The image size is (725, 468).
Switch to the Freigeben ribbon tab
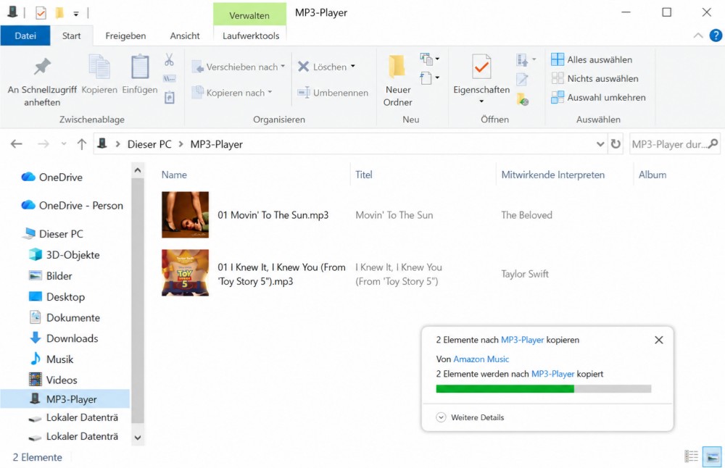125,35
